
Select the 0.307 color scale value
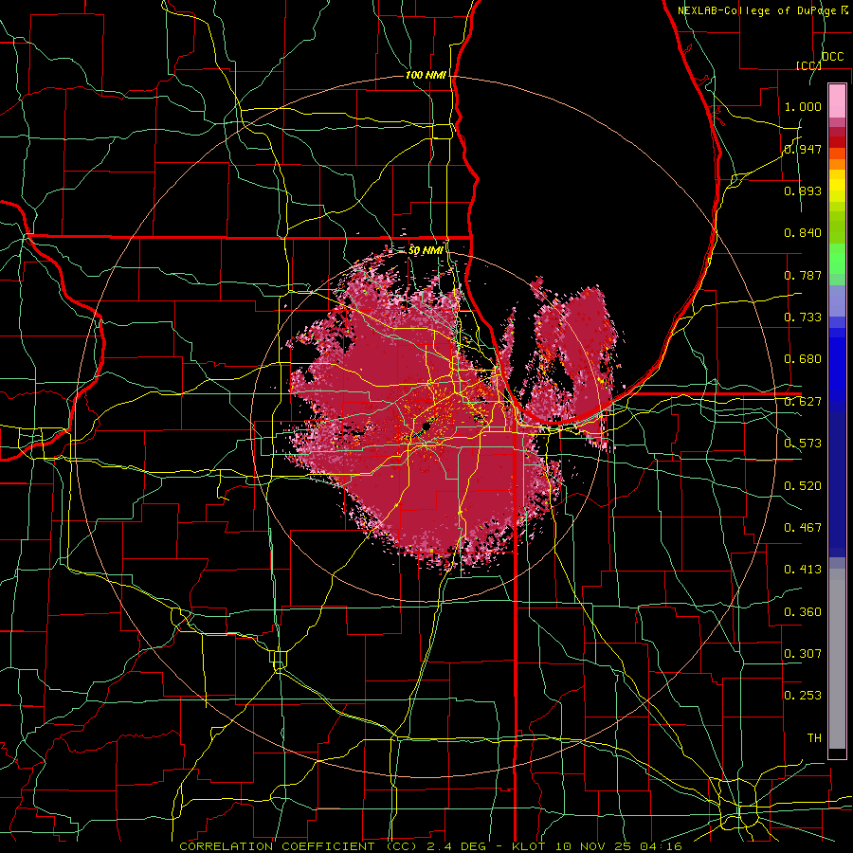pos(803,654)
